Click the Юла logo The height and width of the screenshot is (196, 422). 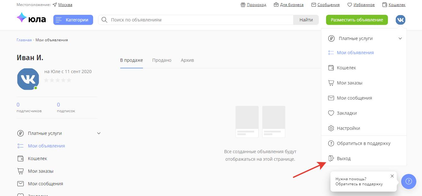click(x=31, y=19)
